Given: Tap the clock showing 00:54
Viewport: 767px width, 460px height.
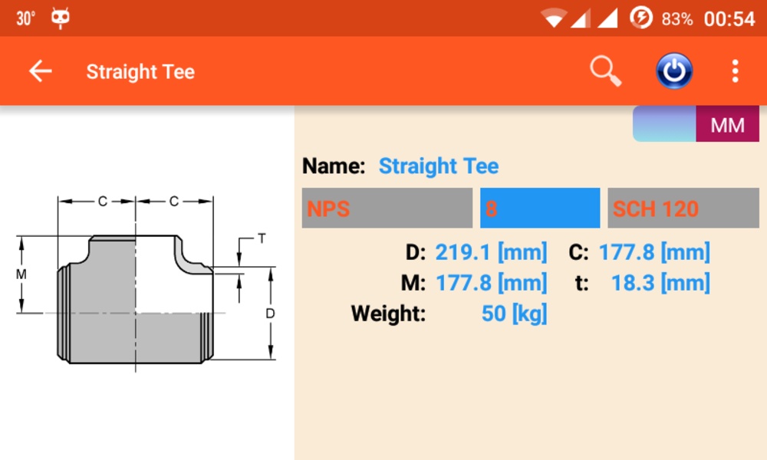Looking at the screenshot, I should 729,19.
